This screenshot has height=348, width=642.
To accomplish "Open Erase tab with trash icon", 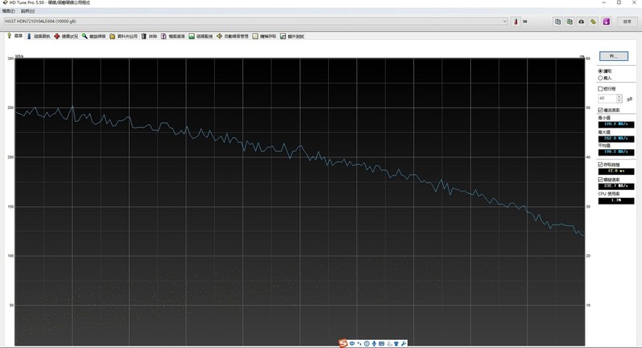I will click(x=149, y=36).
